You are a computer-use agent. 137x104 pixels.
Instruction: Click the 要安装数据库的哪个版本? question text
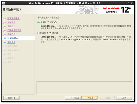[x=49, y=17]
